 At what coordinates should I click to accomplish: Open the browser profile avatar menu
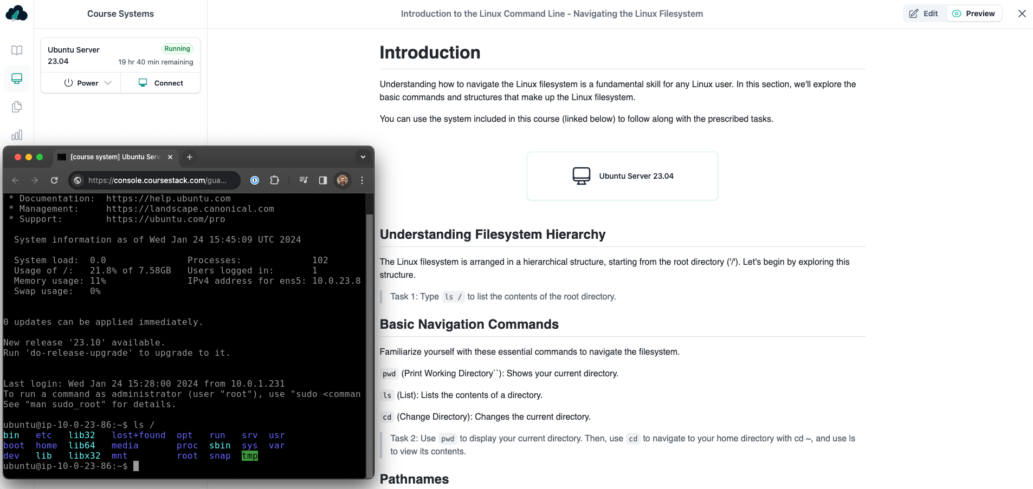(x=342, y=180)
